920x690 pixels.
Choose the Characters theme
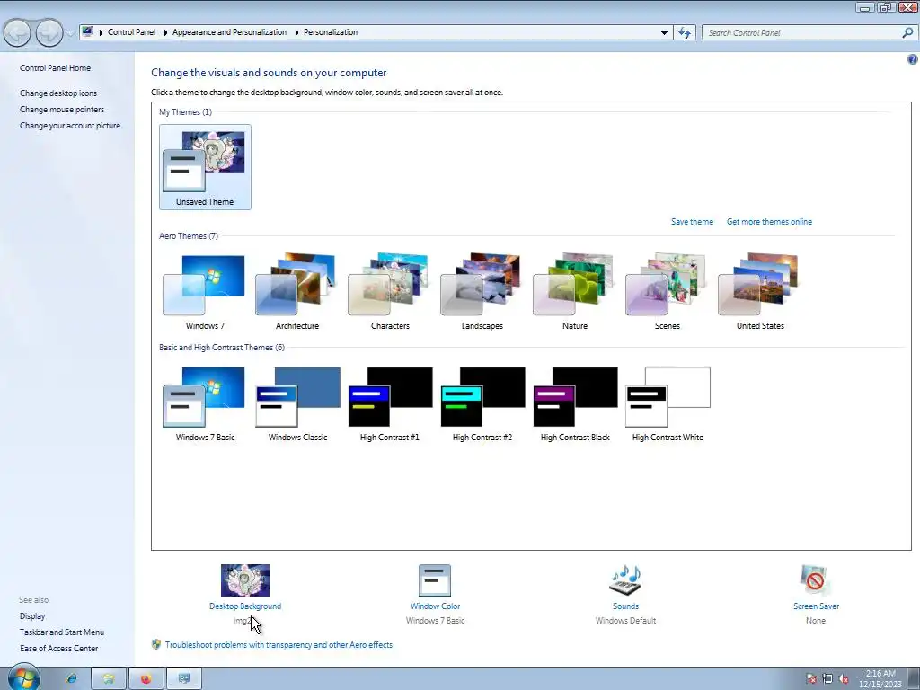pyautogui.click(x=390, y=292)
